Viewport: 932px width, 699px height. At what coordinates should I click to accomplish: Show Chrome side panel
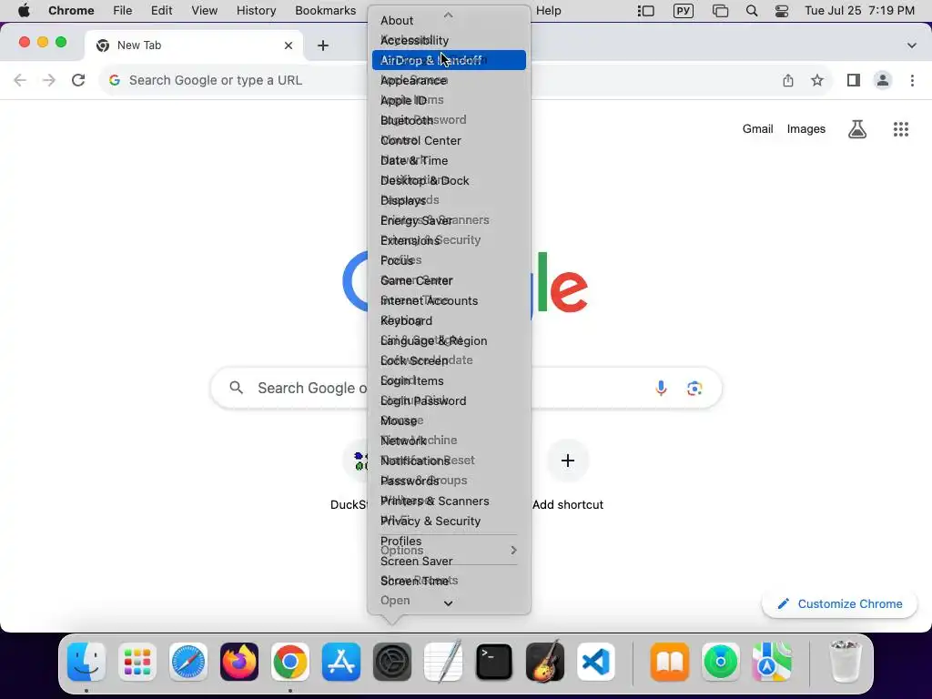click(854, 80)
